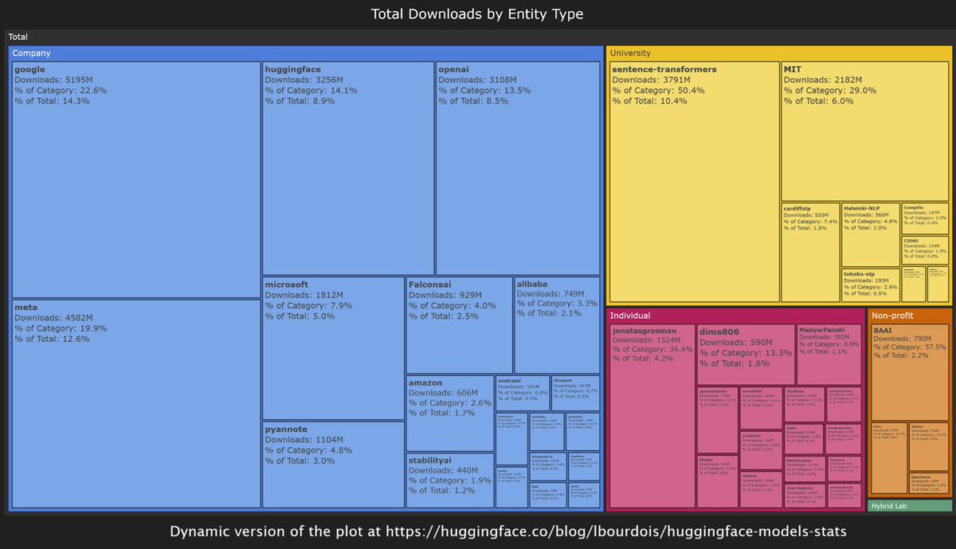Select the alibaba treemap tile
956x549 pixels.
(x=557, y=325)
